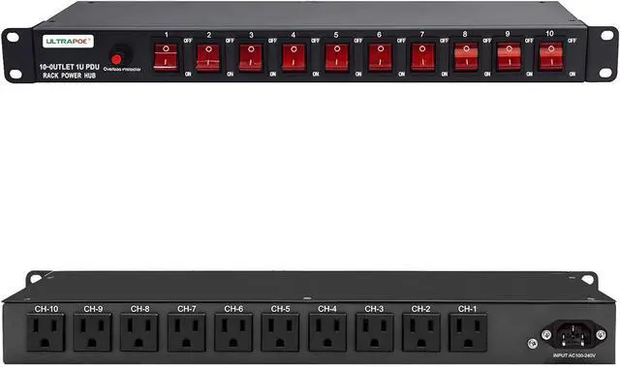Flip rocker switch number 3
Viewport: 620px width, 367px height.
click(x=251, y=58)
